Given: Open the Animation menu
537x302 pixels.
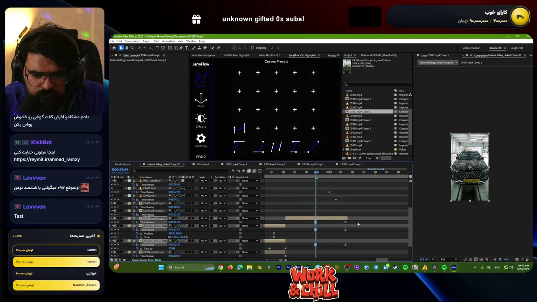Looking at the screenshot, I should pos(168,41).
